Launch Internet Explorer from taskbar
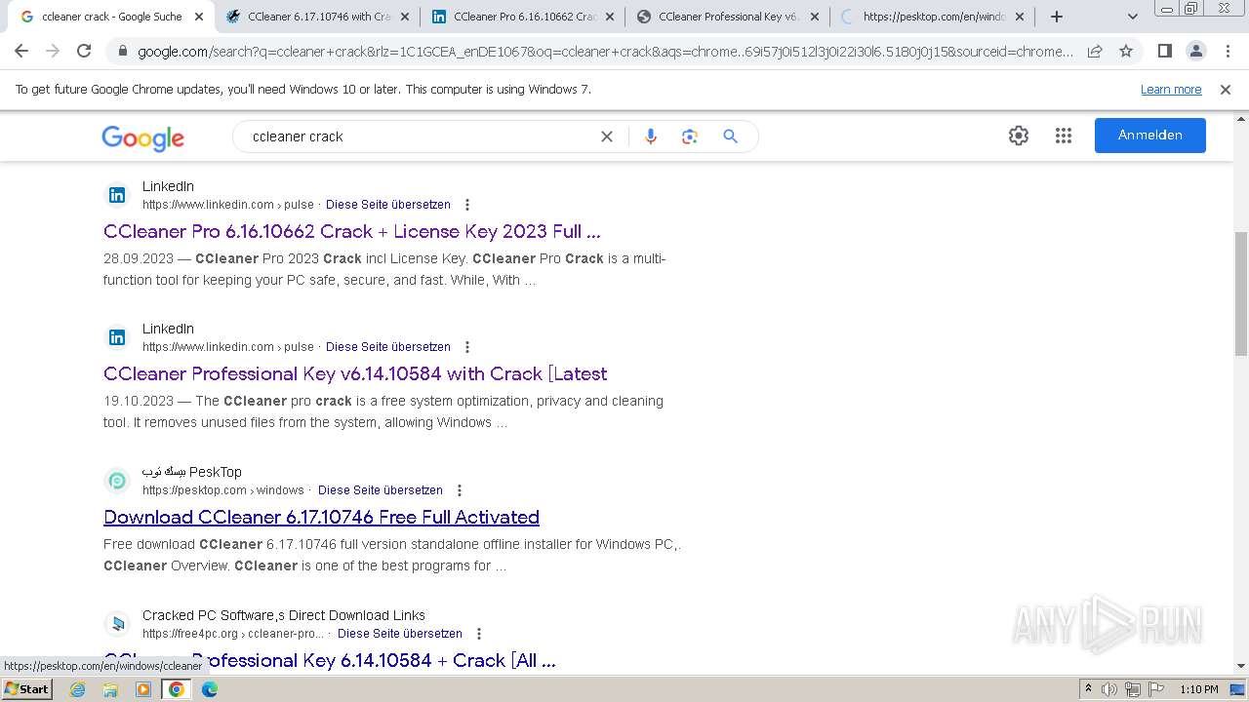Screen dimensions: 1249x702 tap(78, 689)
